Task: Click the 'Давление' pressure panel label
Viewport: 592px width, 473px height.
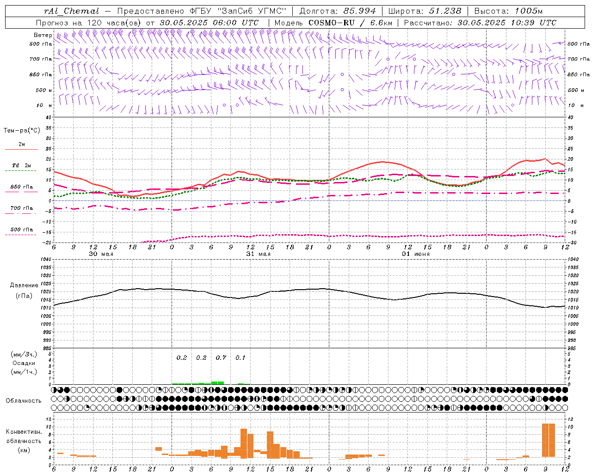Action: pos(24,285)
